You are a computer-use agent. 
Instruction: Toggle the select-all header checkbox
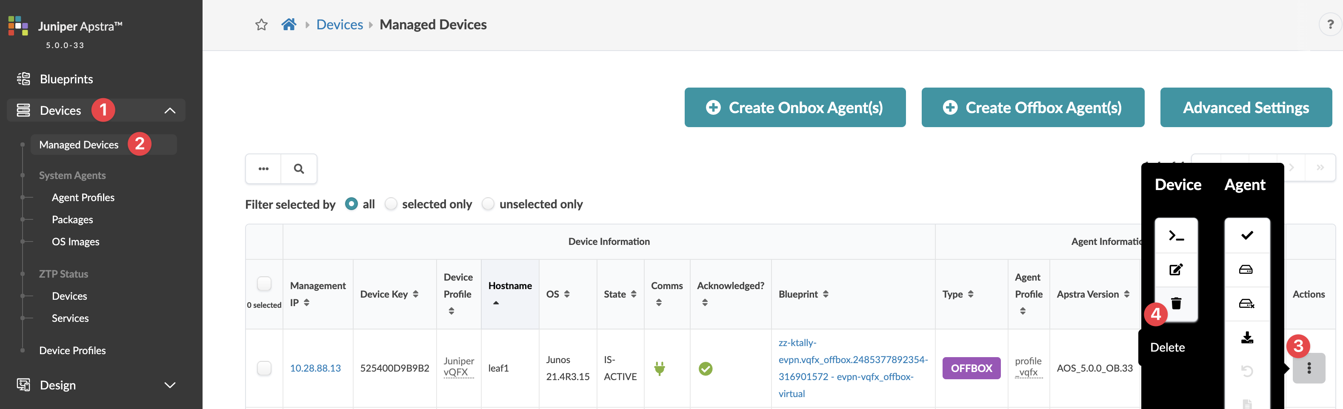point(264,284)
